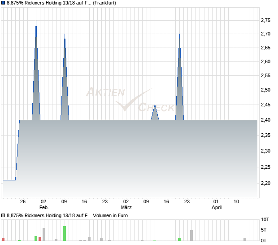Click the first red volume bar at chart start
Viewport: 278px width, 245px height.
point(3,240)
